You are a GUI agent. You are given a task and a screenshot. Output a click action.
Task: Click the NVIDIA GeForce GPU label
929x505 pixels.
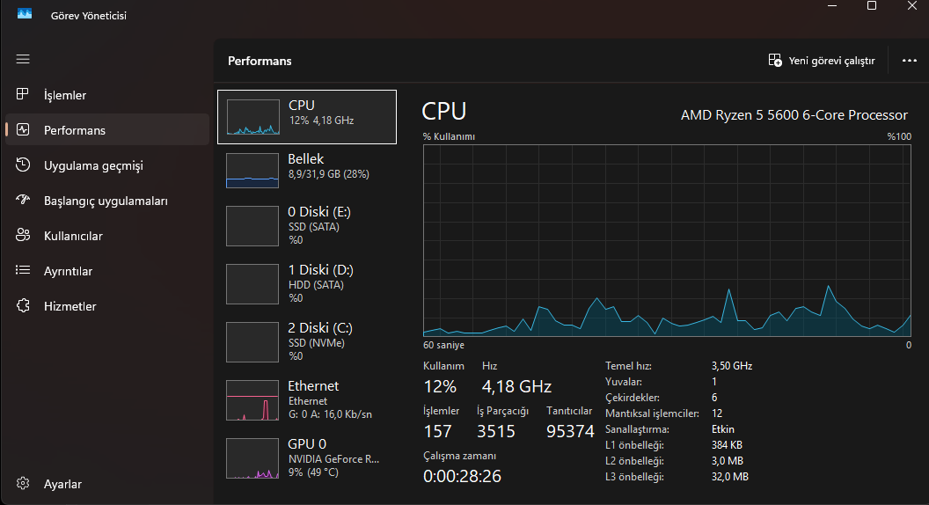333,458
